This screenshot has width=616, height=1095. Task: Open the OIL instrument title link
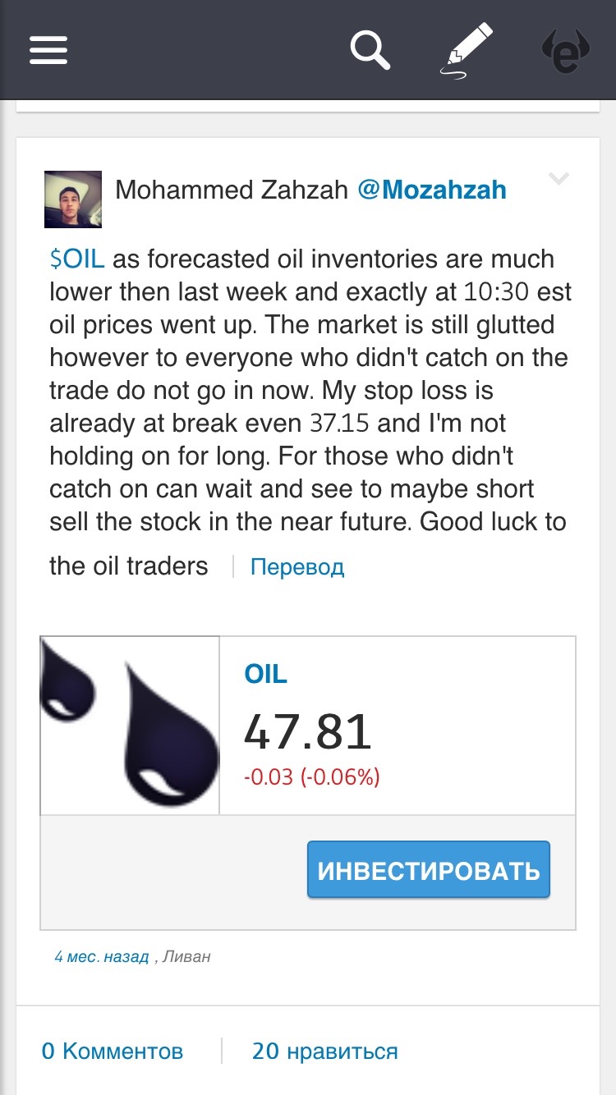tap(265, 674)
